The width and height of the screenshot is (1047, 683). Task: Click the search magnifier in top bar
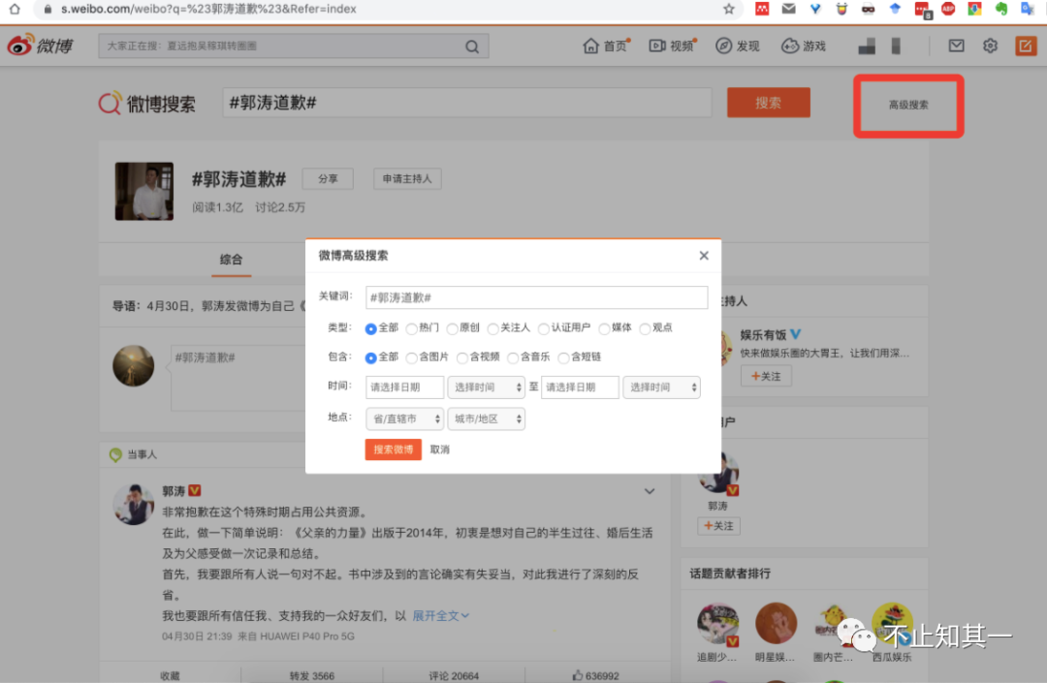tap(472, 47)
